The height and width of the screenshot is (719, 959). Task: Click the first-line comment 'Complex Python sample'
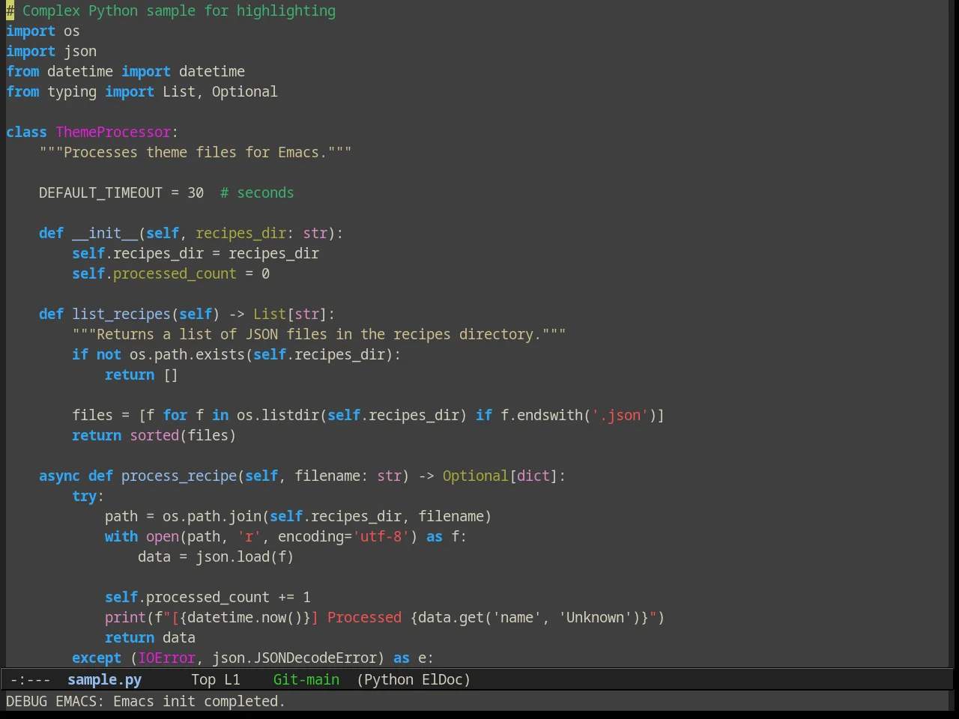pyautogui.click(x=171, y=10)
